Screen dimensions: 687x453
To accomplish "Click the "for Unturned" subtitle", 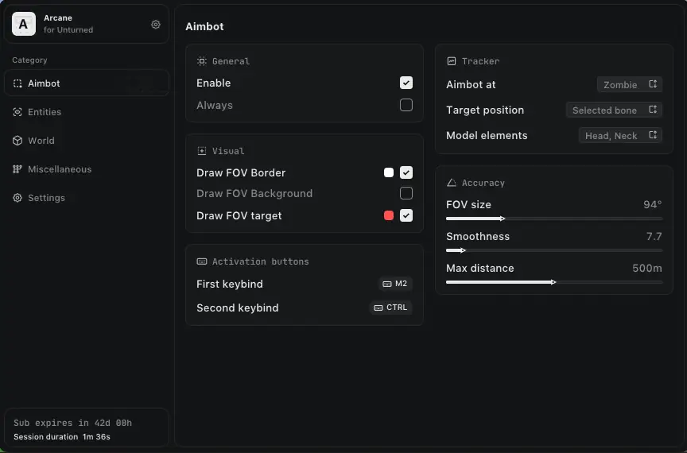I will [68, 29].
